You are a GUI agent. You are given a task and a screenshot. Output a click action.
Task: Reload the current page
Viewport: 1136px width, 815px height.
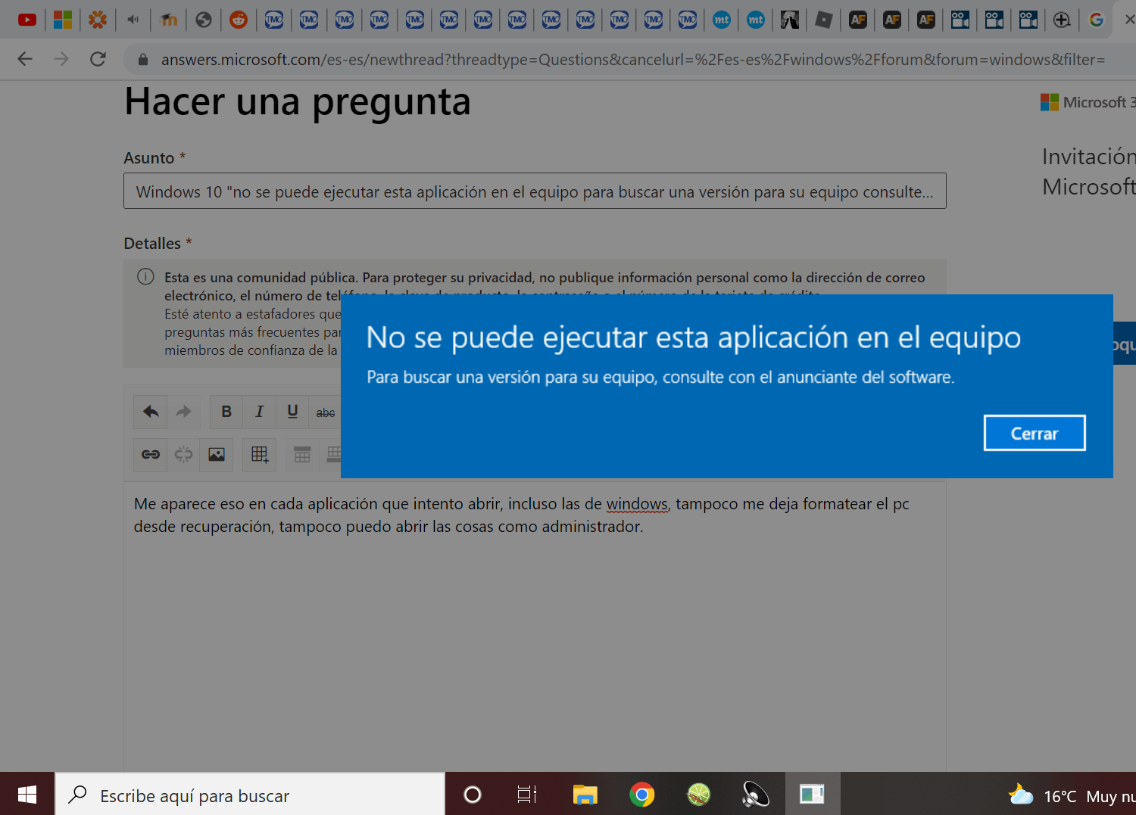tap(98, 59)
